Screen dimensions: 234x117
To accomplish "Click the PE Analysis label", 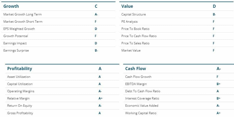I will coord(129,22).
